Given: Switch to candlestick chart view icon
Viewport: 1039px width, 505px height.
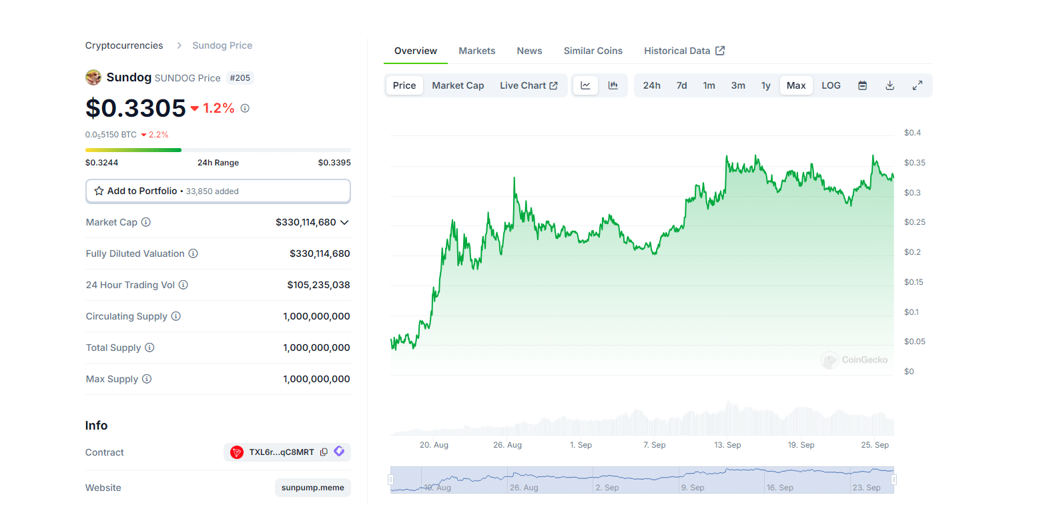Looking at the screenshot, I should [613, 85].
